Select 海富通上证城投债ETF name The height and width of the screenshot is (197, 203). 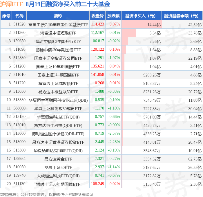(x=58, y=83)
